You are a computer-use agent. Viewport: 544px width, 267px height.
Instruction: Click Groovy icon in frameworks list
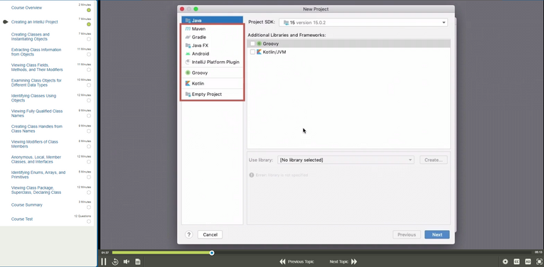[x=259, y=43]
